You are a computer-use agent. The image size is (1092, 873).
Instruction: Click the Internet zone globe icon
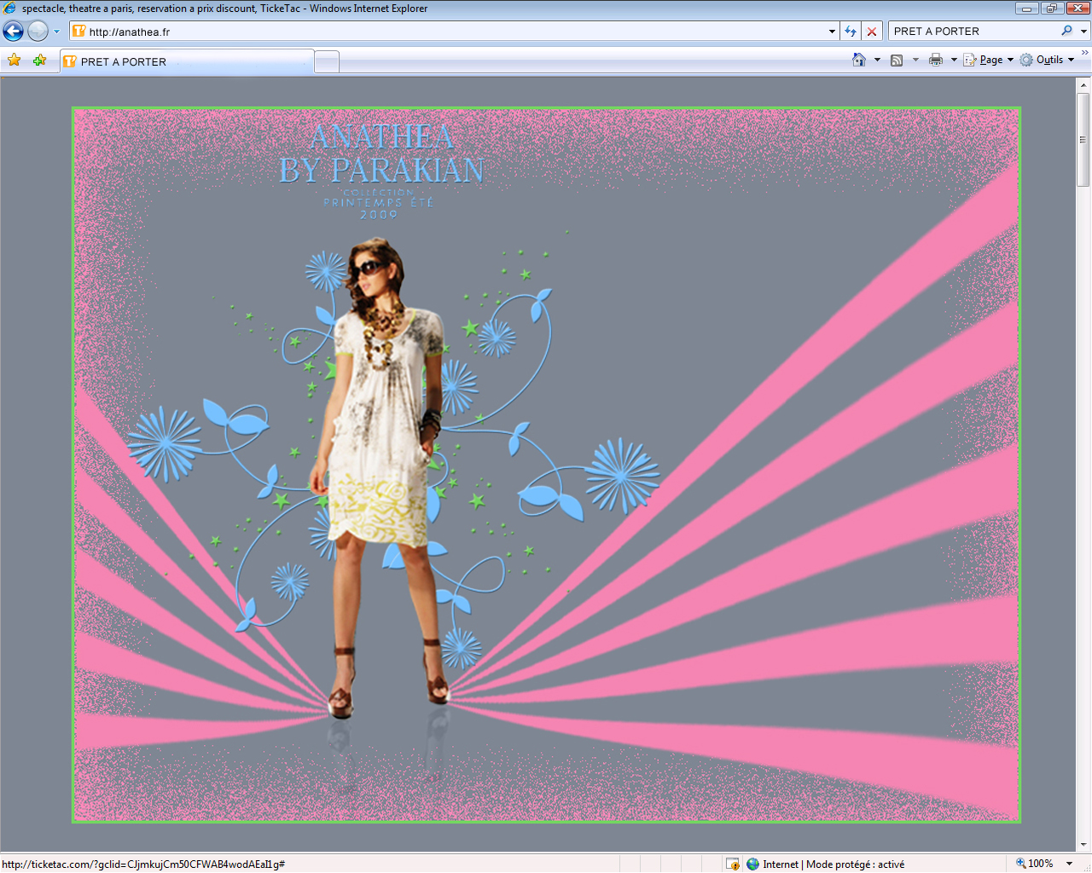pyautogui.click(x=752, y=864)
